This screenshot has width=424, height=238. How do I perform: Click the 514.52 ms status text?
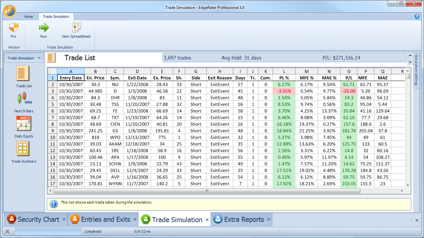(142, 231)
